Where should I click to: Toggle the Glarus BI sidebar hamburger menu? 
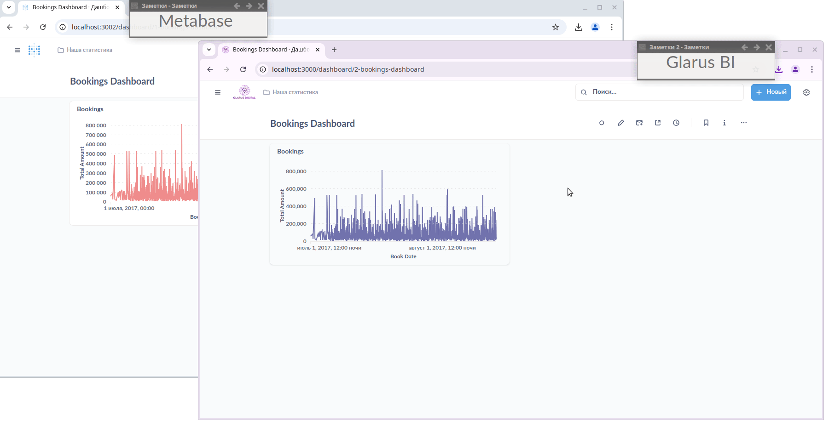click(x=218, y=92)
